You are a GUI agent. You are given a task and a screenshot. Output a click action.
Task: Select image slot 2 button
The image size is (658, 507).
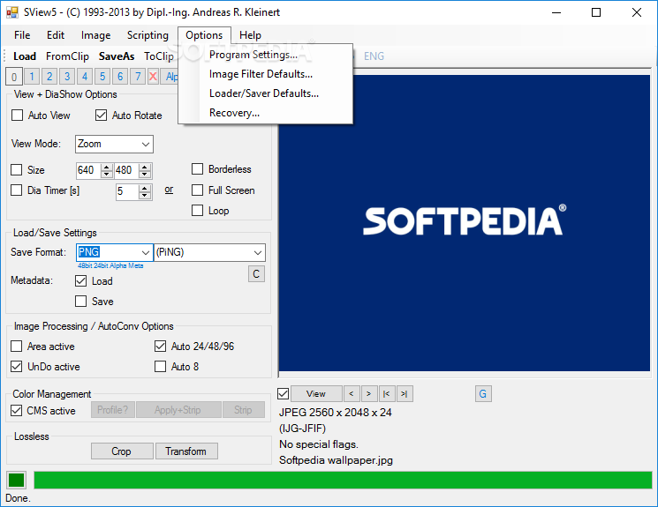tap(49, 77)
